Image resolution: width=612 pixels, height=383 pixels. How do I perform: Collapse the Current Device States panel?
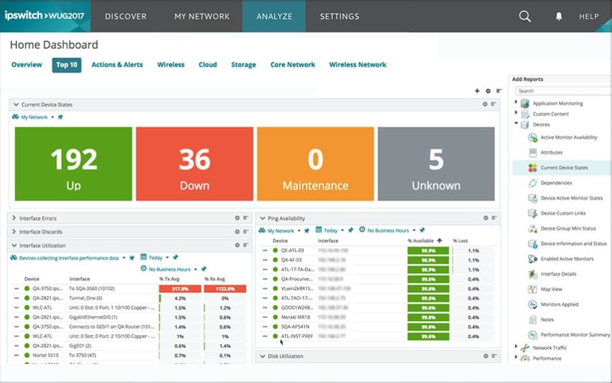point(16,104)
